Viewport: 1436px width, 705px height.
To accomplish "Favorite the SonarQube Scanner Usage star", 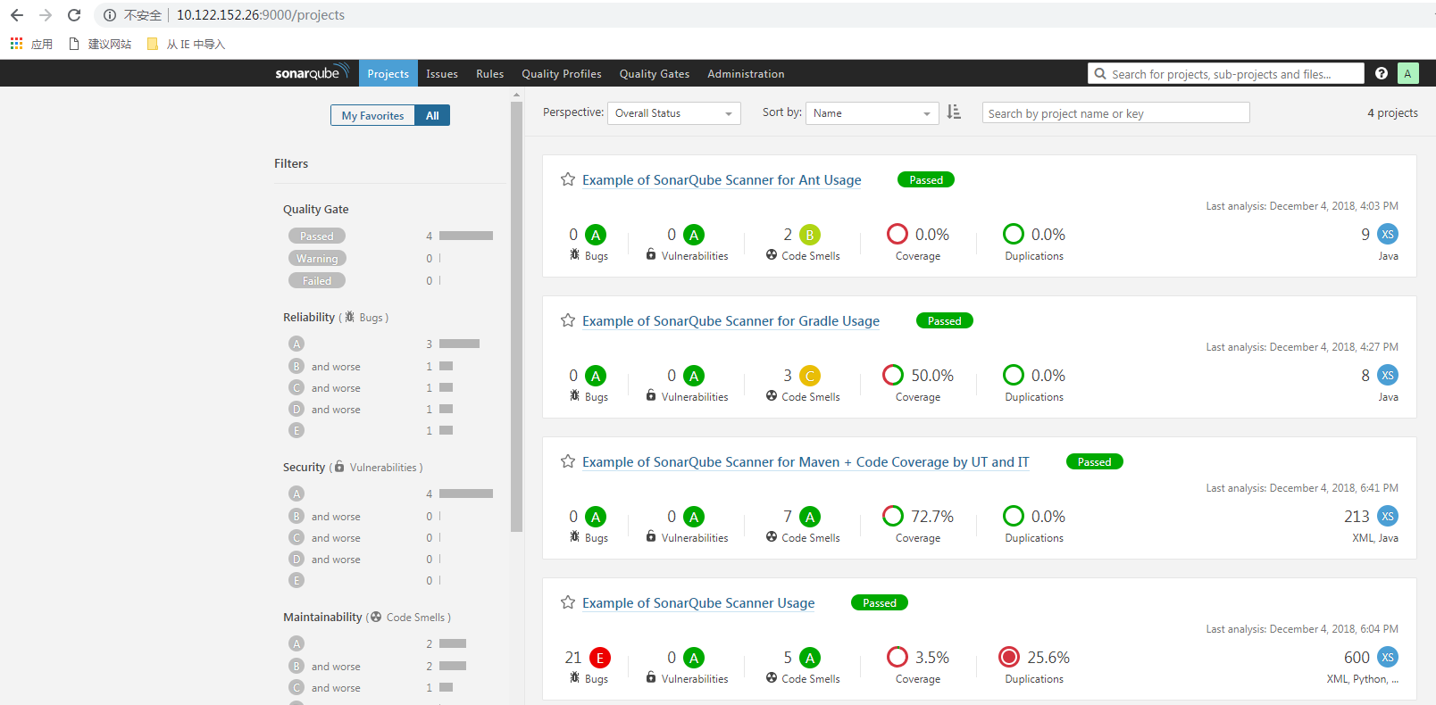I will (567, 602).
